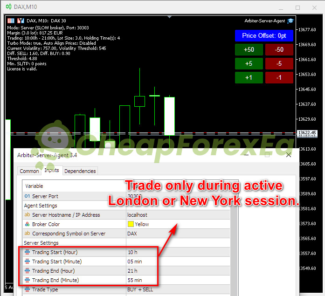Click the Server Port variable icon
The width and height of the screenshot is (325, 296).
tap(27, 196)
